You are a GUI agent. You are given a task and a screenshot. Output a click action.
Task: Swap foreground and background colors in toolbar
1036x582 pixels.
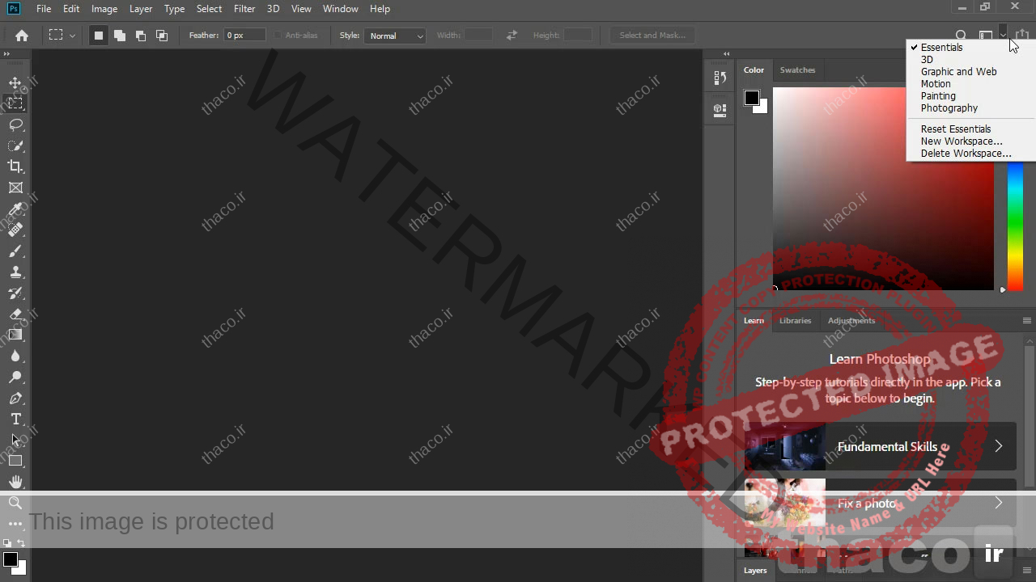pos(21,543)
